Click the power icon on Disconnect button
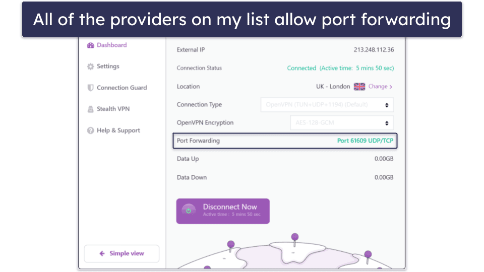The width and height of the screenshot is (484, 272). point(189,211)
